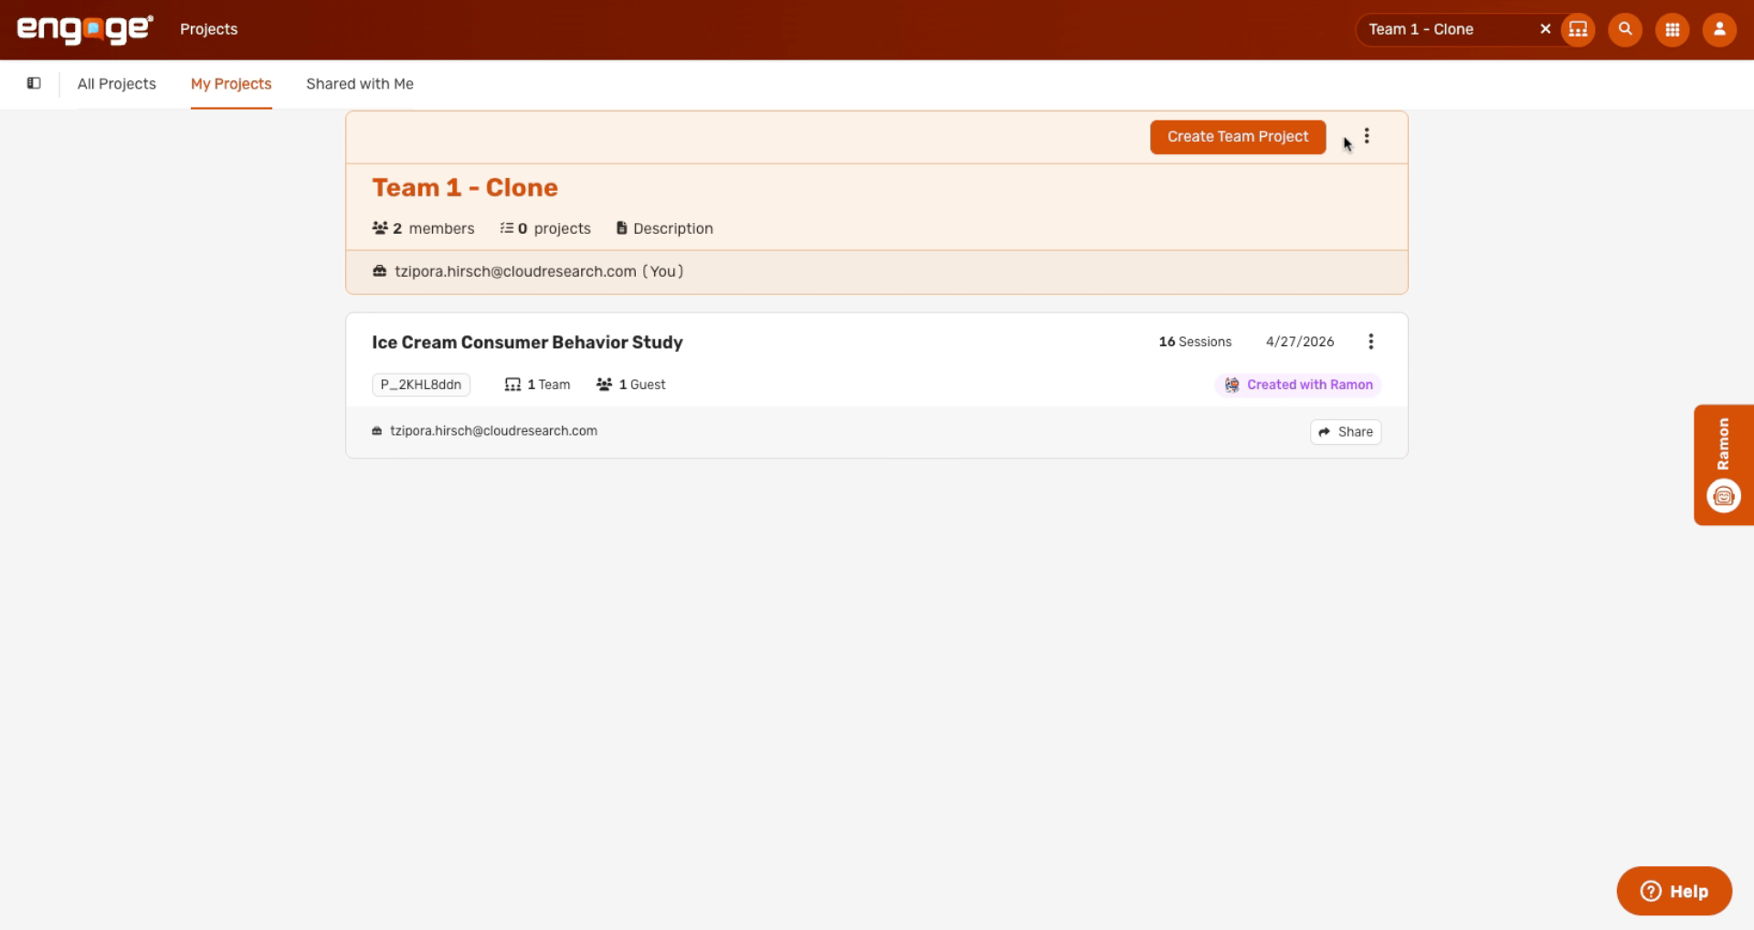Click the Team 1 - Clone title
The image size is (1754, 930).
[465, 187]
